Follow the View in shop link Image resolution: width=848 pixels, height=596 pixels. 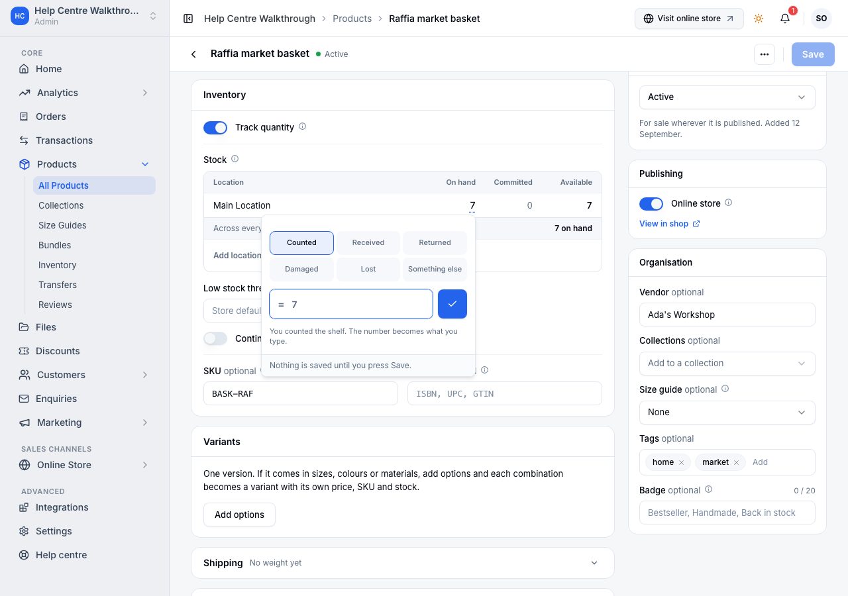point(669,224)
